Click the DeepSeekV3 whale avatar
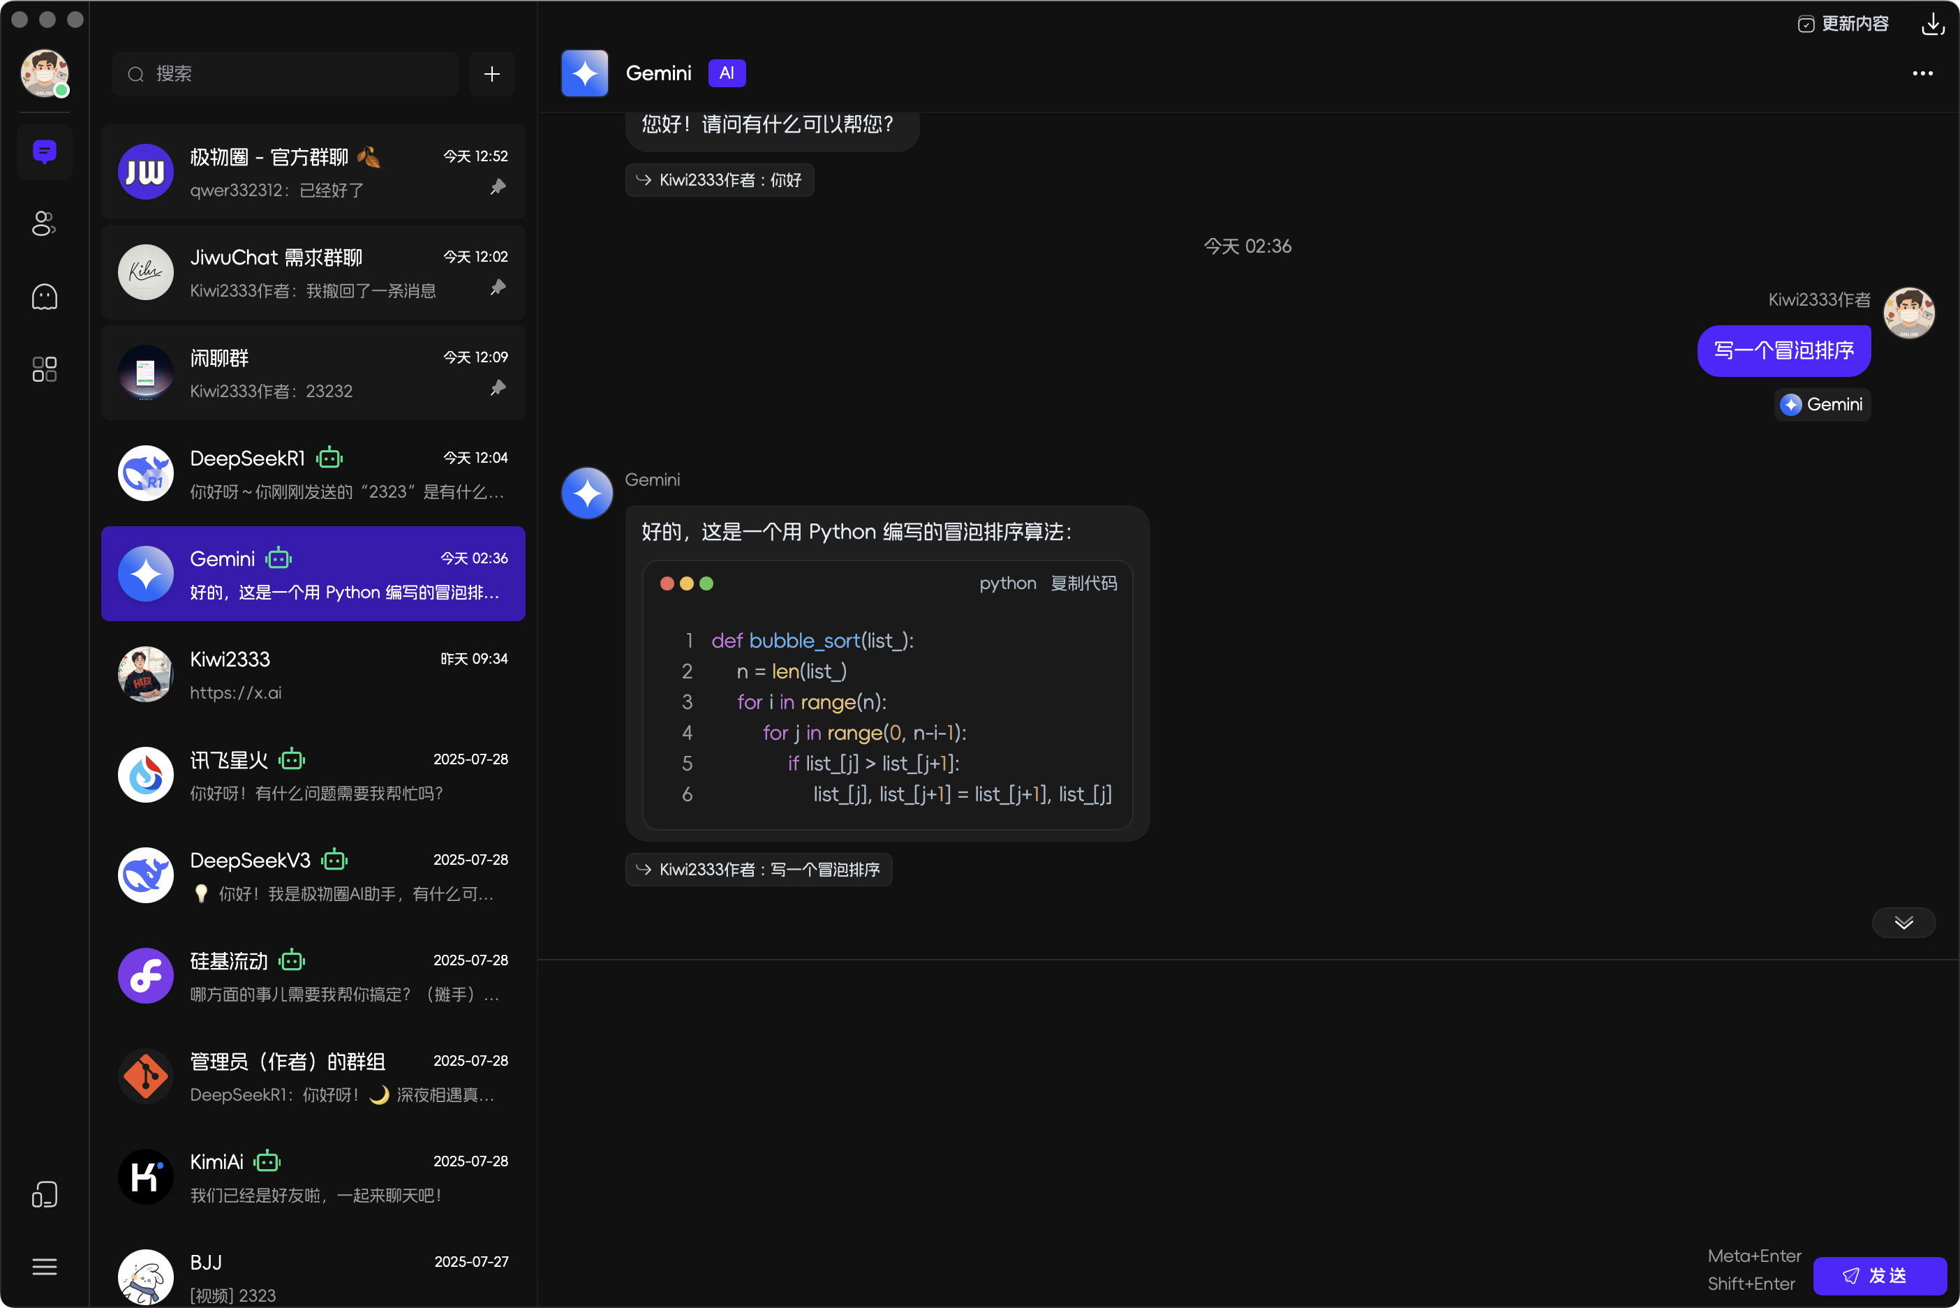This screenshot has height=1308, width=1960. [x=146, y=875]
